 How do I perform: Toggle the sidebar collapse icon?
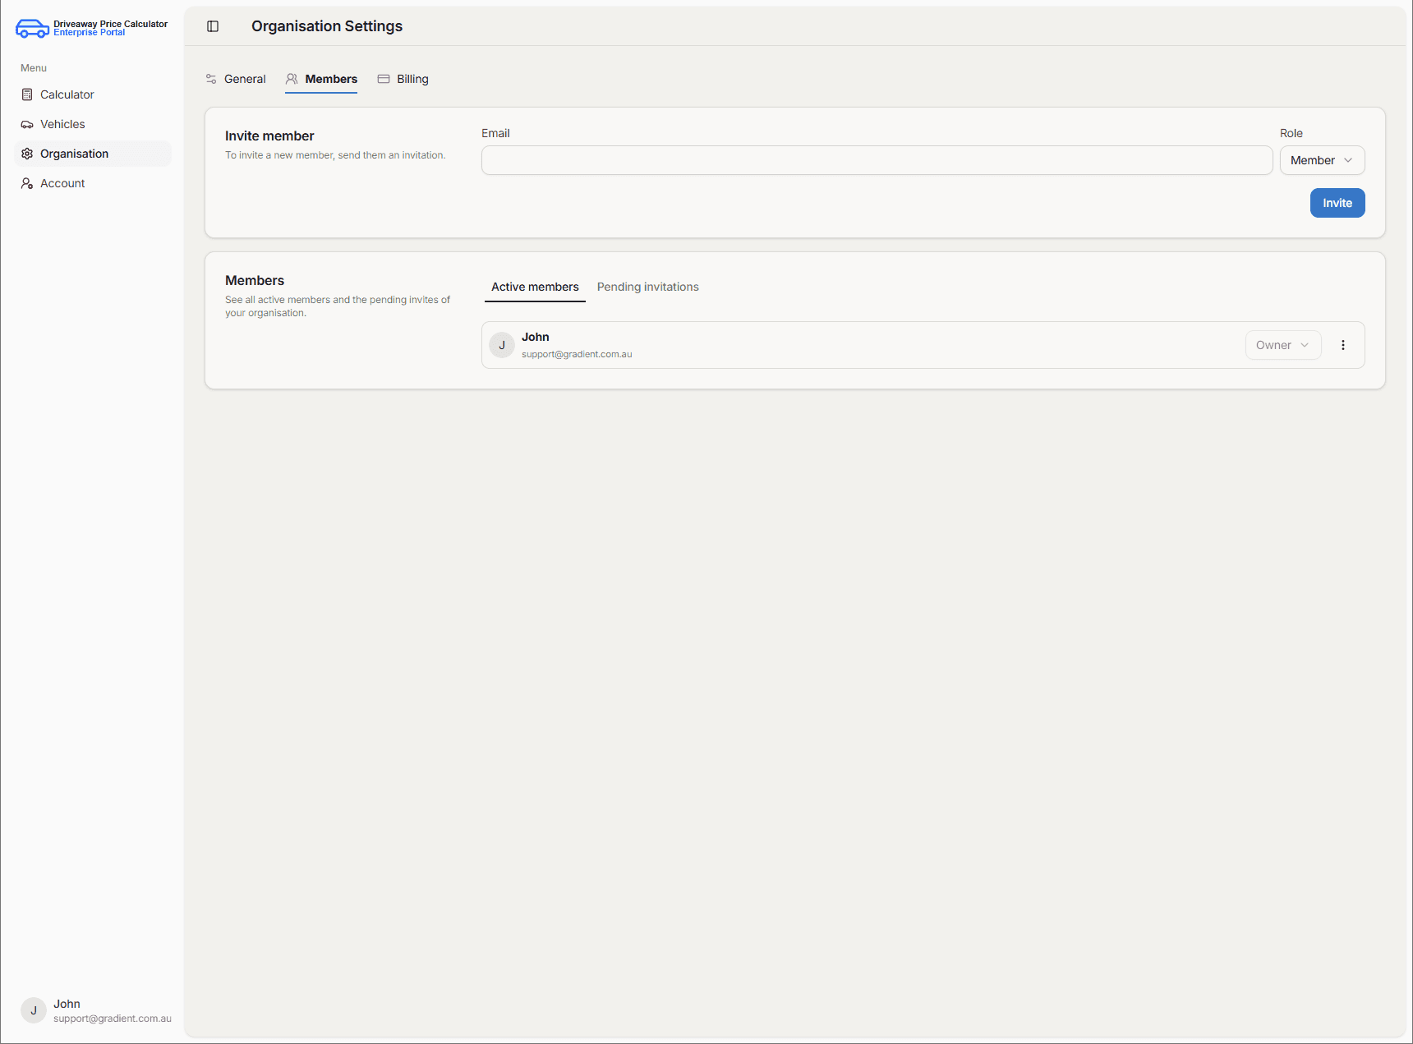click(213, 26)
